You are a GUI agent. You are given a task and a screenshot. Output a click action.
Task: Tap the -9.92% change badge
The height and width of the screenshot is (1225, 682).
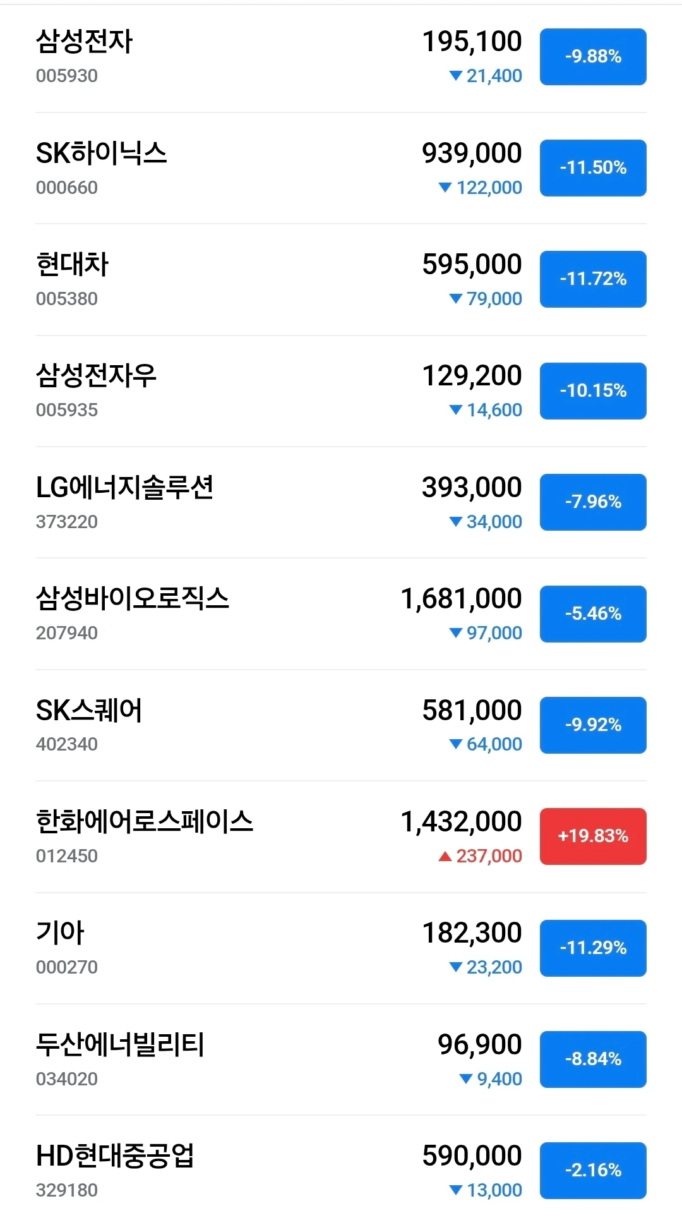[593, 725]
